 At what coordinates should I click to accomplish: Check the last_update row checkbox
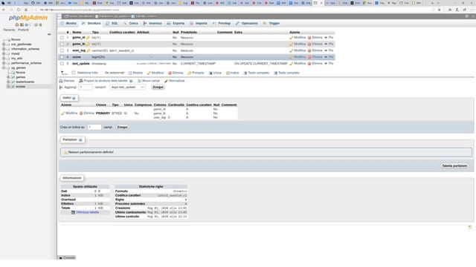[62, 64]
